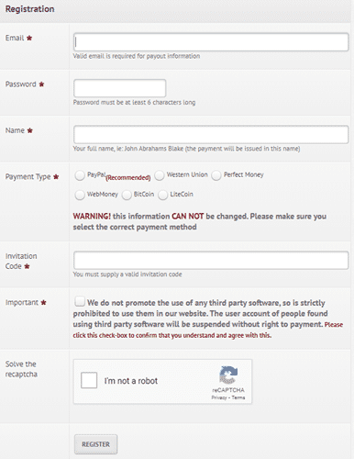Image resolution: width=354 pixels, height=459 pixels.
Task: Click the Invitation Code input box
Action: pos(211,261)
